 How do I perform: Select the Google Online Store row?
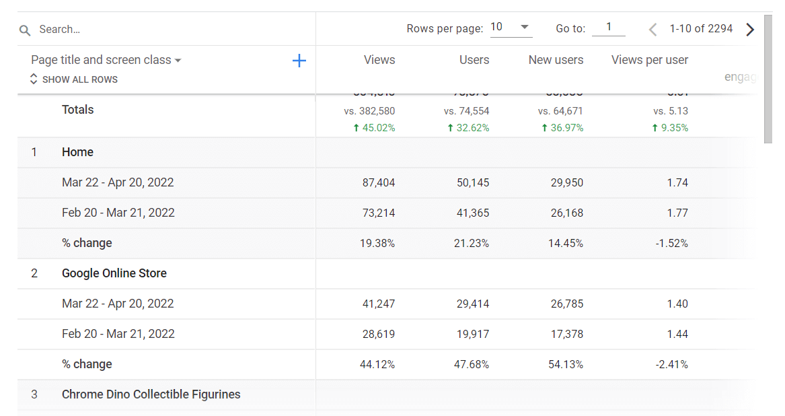(114, 273)
